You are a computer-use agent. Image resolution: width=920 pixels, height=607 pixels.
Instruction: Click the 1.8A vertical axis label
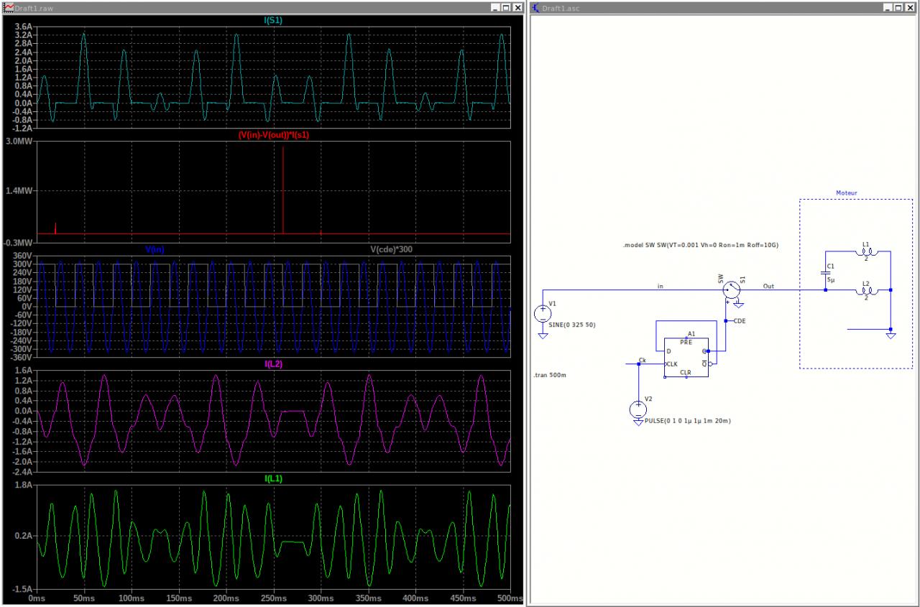point(24,485)
